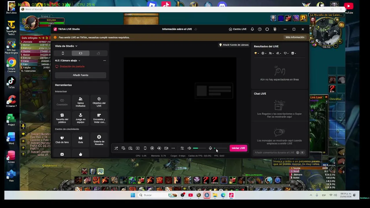Close the Link Loot panel in WoW

pos(326,97)
